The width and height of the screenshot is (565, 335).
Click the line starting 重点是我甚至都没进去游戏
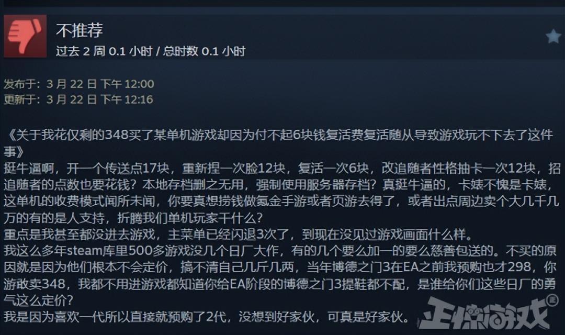click(238, 234)
